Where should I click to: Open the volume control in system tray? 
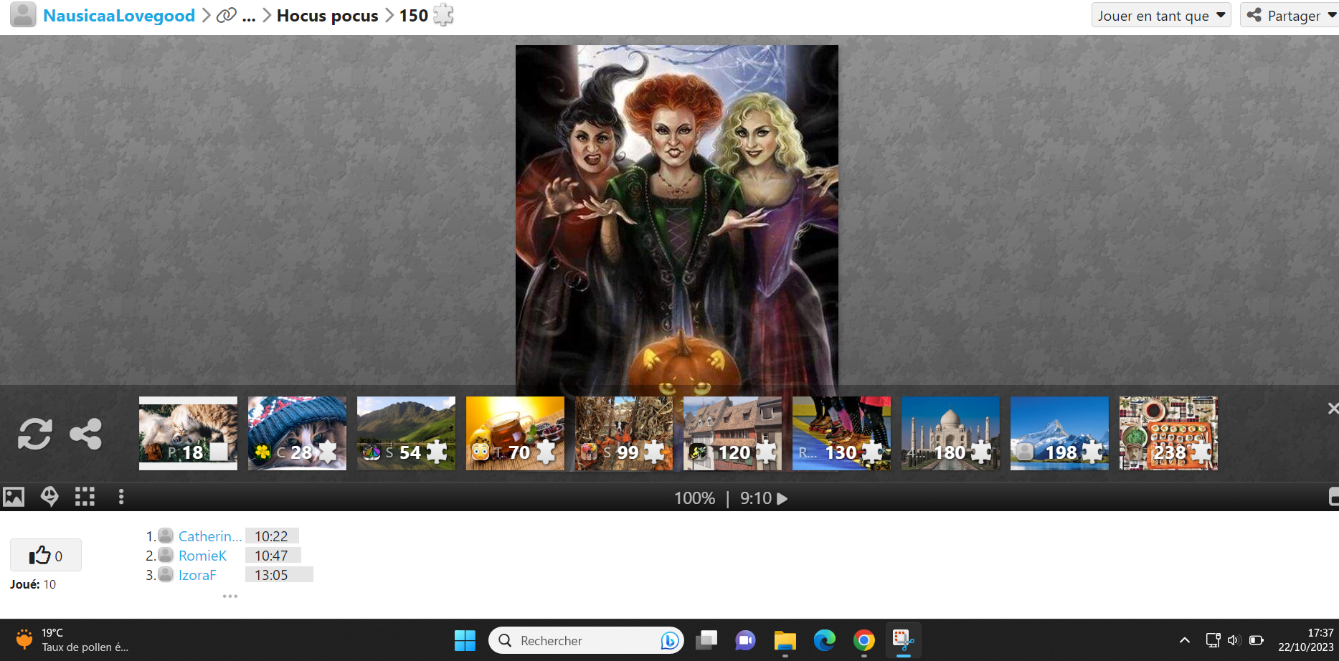tap(1234, 640)
